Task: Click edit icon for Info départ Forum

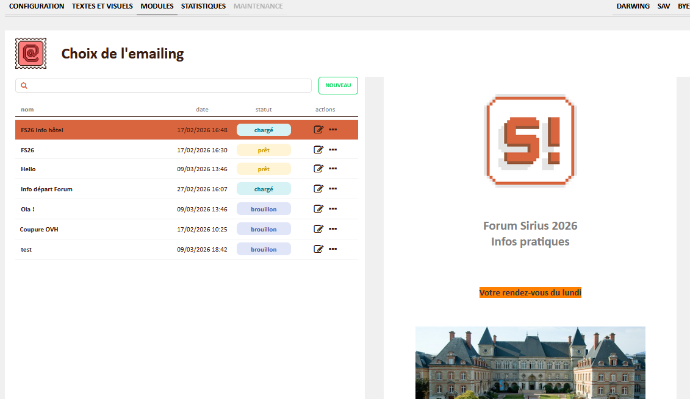Action: [318, 189]
